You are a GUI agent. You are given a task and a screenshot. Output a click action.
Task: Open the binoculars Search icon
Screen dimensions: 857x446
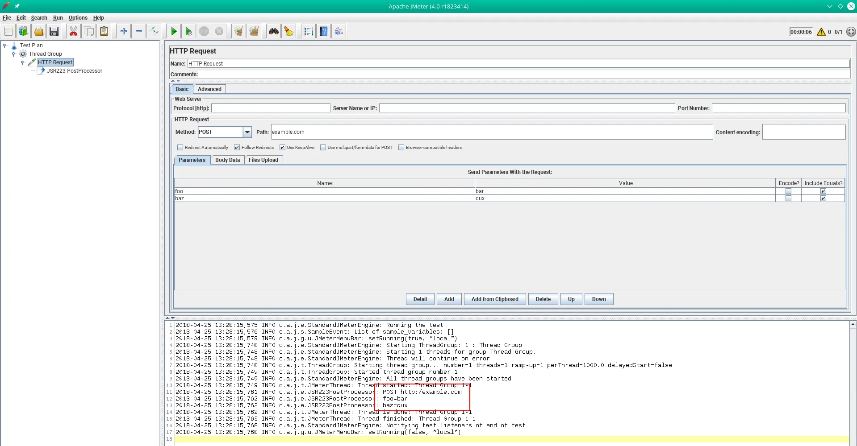pos(273,31)
